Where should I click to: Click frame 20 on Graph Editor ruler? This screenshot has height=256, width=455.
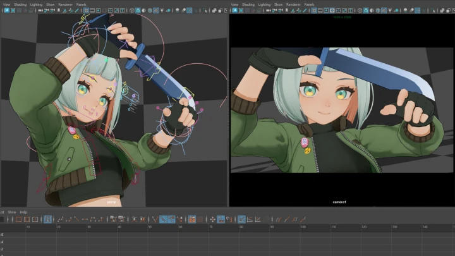click(x=59, y=227)
